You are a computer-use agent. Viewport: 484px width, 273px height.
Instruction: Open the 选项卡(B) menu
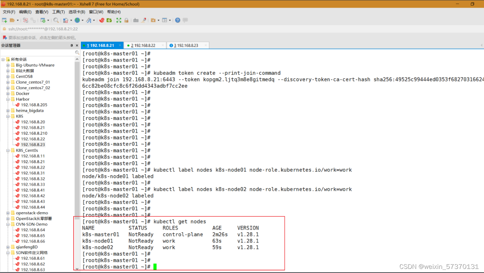[x=77, y=12]
